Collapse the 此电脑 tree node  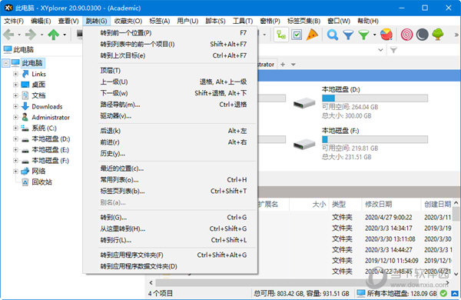6,63
